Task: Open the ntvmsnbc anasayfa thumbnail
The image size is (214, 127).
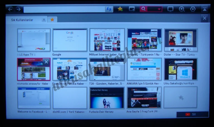Action: (34, 69)
